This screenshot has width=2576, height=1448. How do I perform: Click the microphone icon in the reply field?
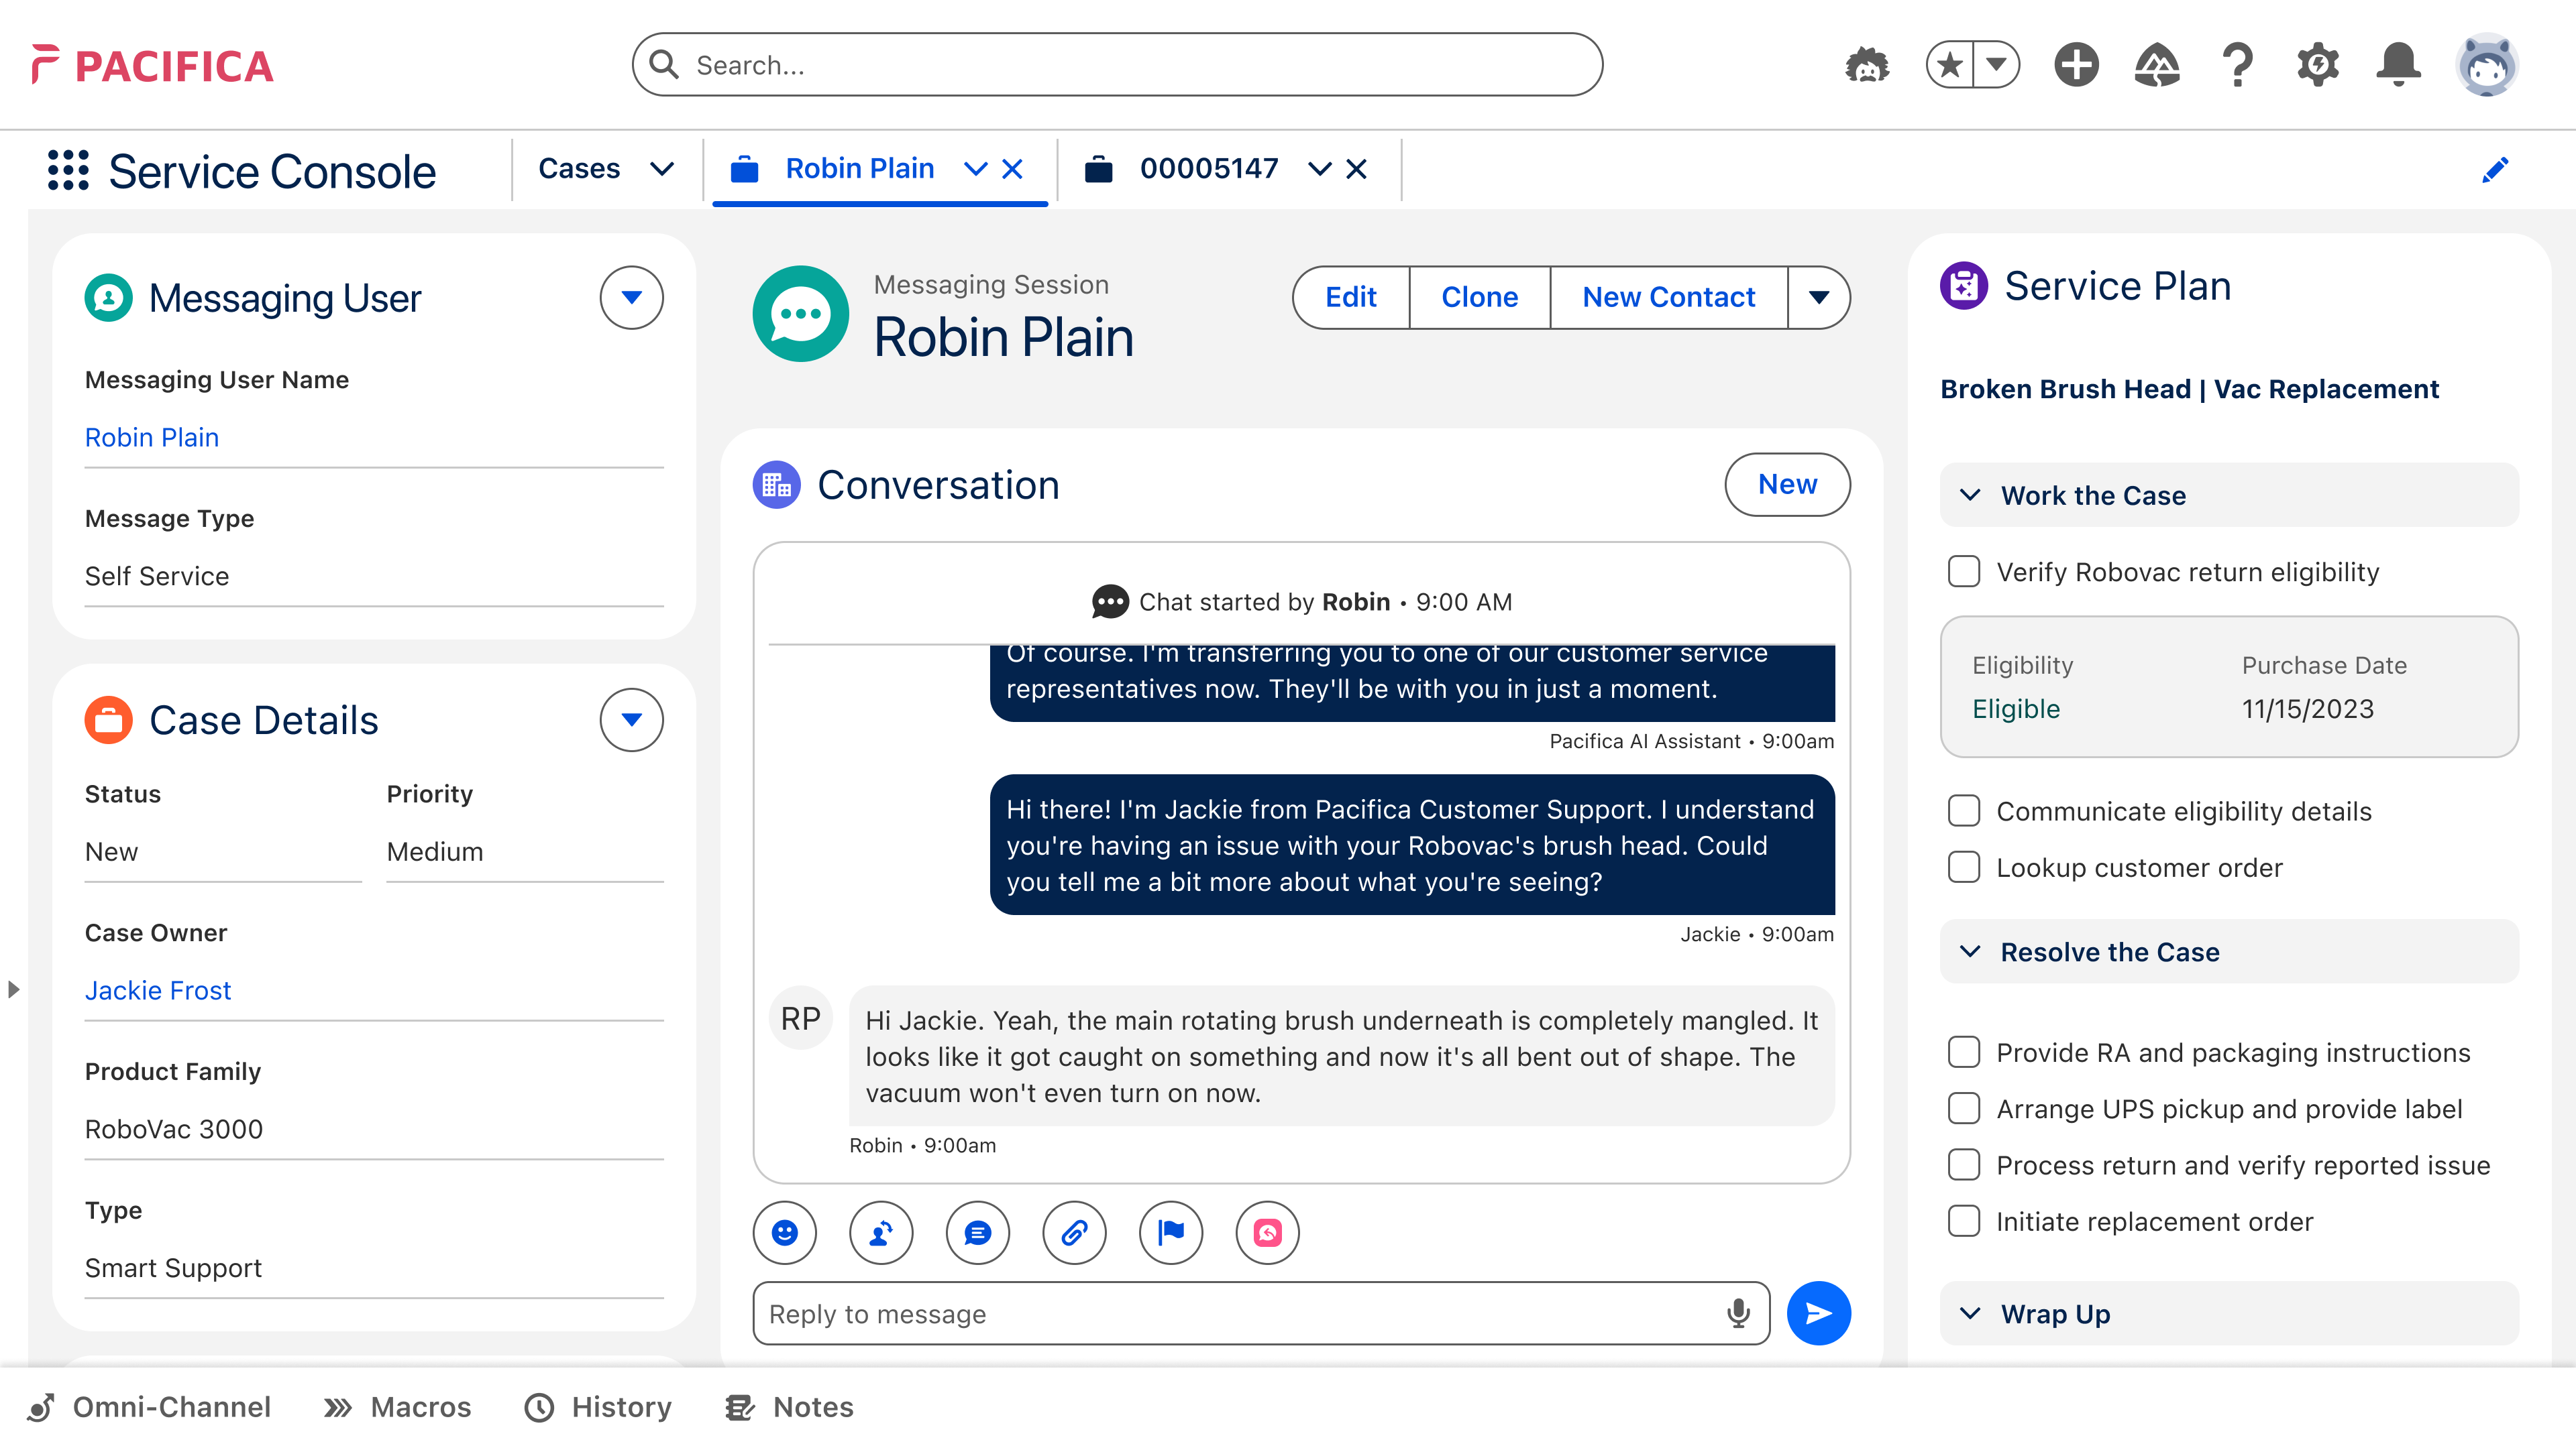click(1738, 1313)
